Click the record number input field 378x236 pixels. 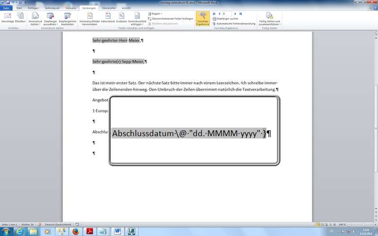coord(227,14)
